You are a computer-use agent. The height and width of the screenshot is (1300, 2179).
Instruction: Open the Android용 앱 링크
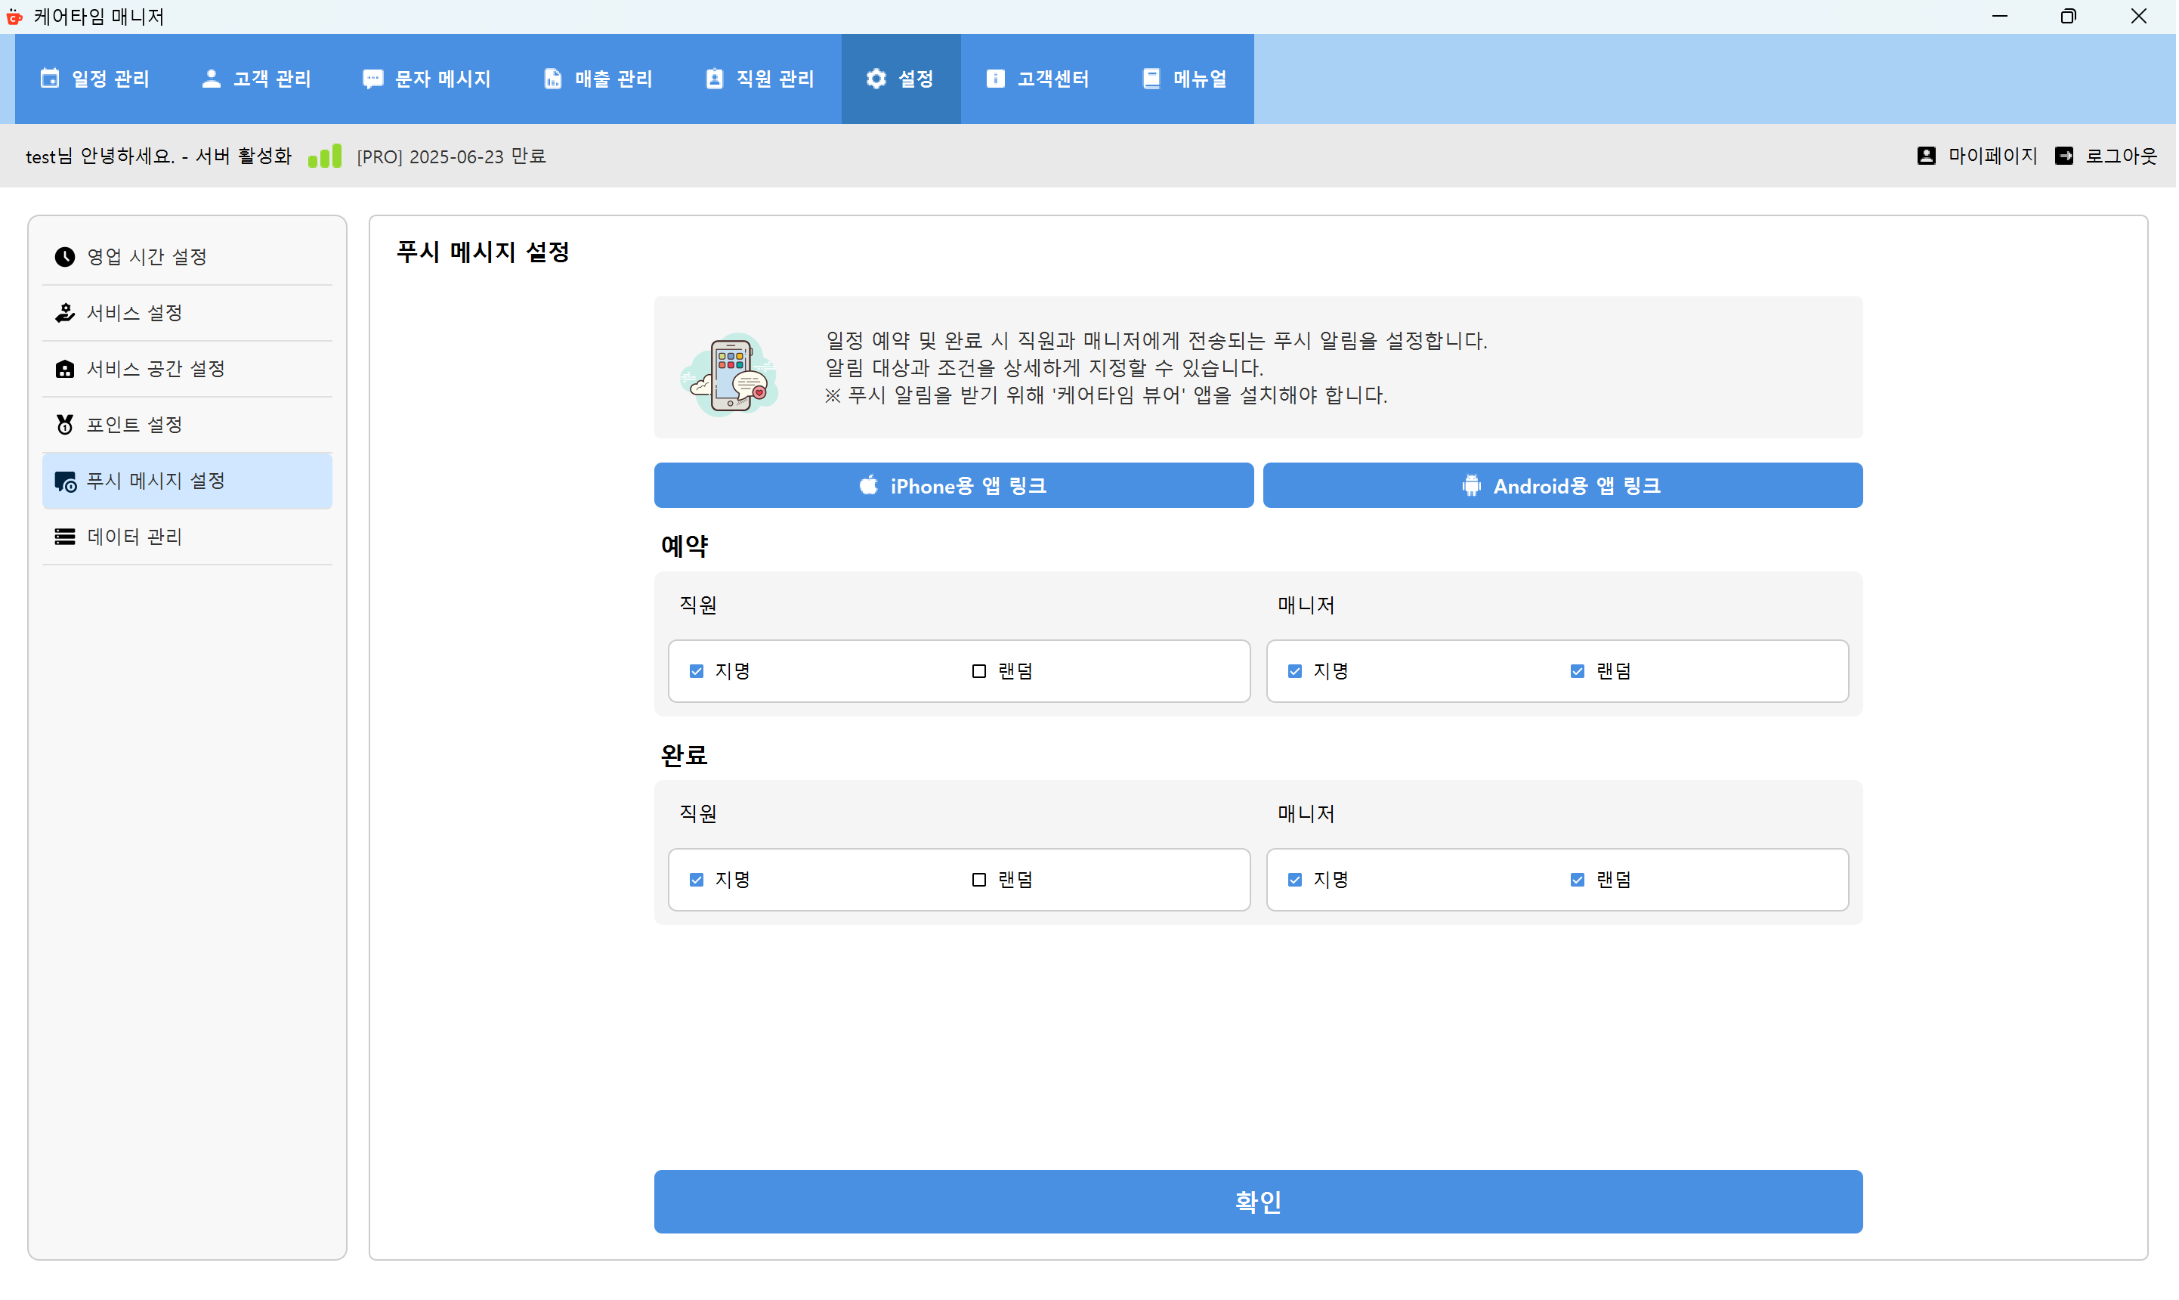coord(1563,485)
